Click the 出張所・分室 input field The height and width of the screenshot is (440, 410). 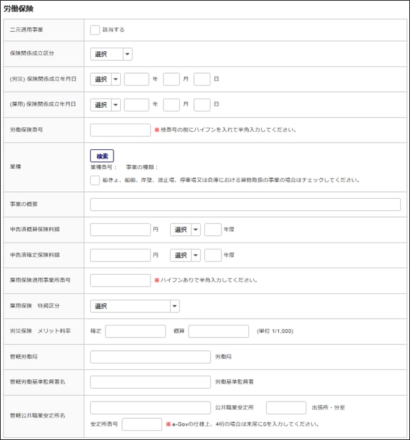286,407
